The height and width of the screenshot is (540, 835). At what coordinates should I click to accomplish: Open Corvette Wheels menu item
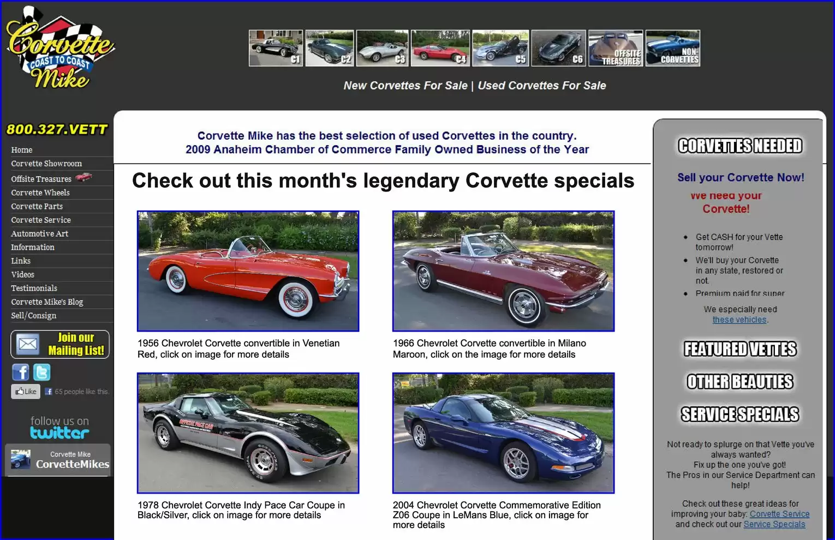tap(40, 193)
